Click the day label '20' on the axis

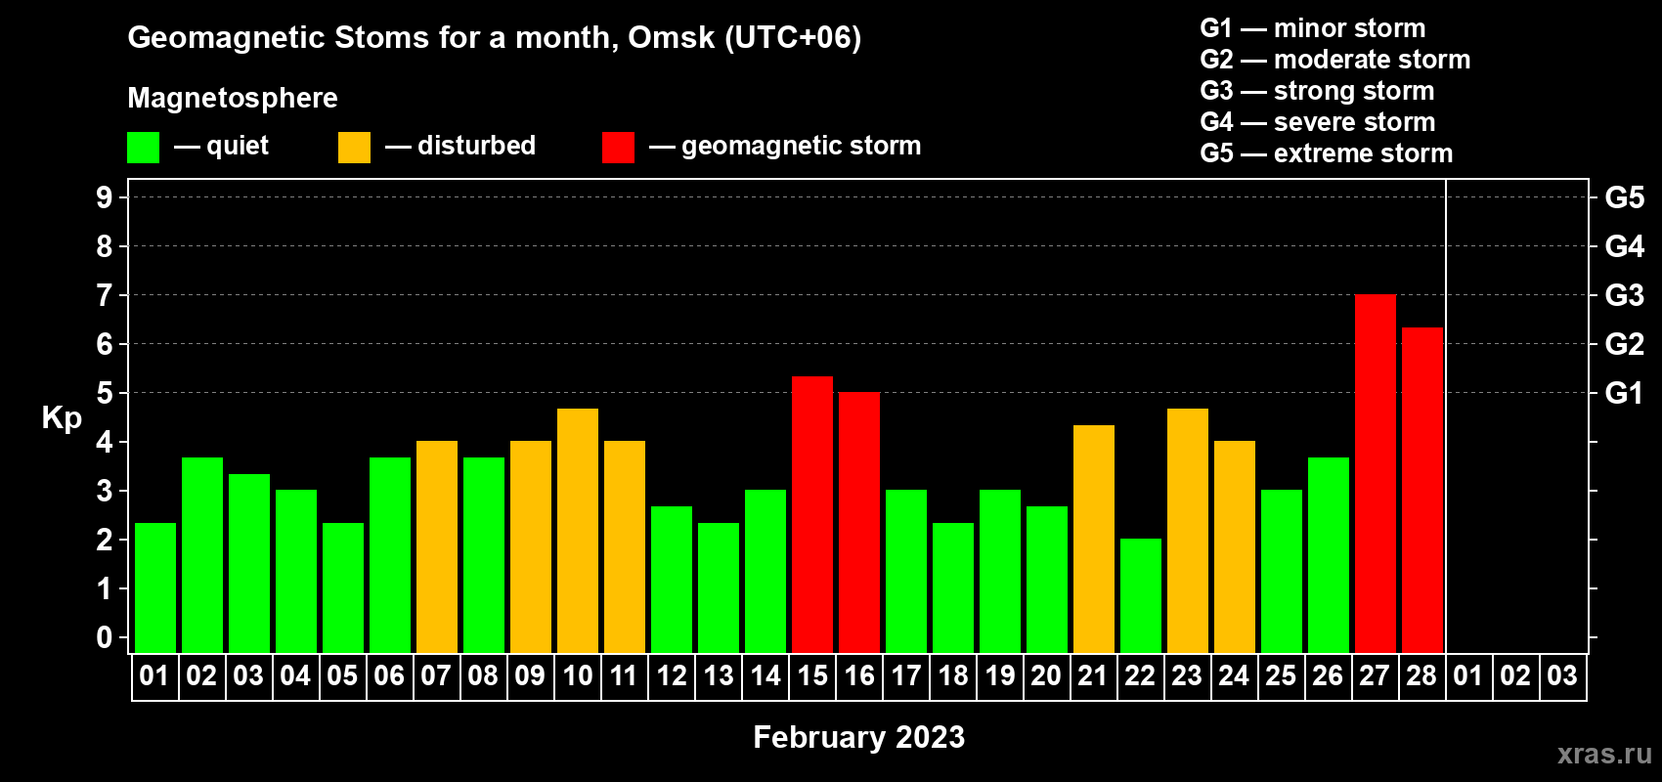[1046, 675]
